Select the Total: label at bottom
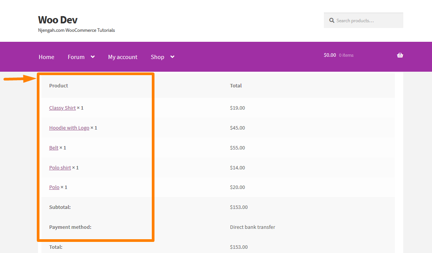The width and height of the screenshot is (432, 253). (56, 247)
